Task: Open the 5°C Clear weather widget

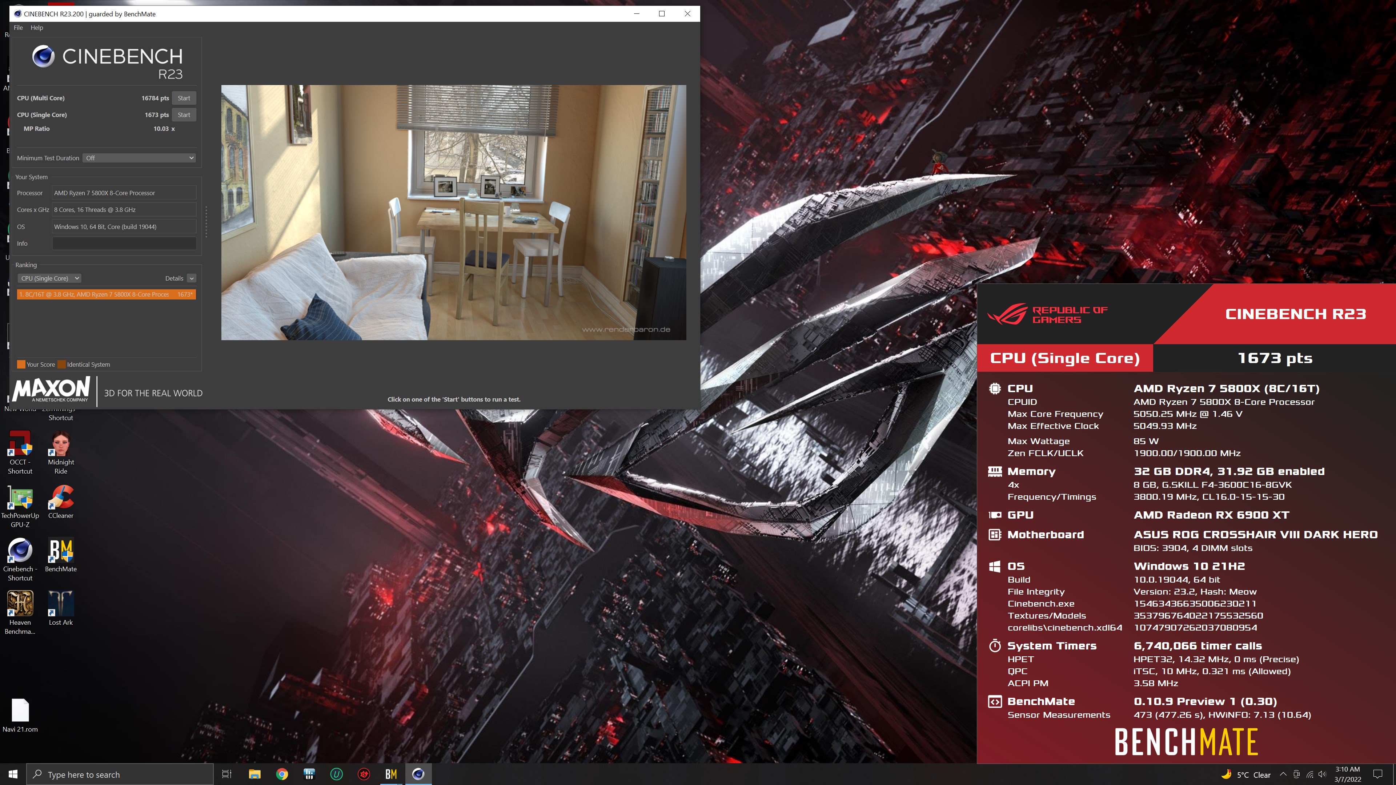Action: [x=1245, y=775]
